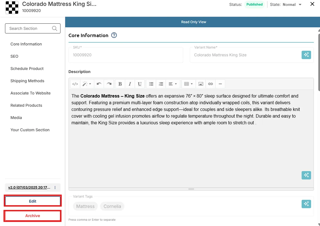Open the code view in the description toolbar
This screenshot has height=226, width=320.
tap(75, 84)
